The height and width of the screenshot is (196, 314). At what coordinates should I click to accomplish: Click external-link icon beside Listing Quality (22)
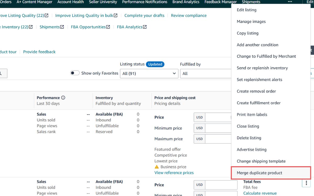(47, 15)
